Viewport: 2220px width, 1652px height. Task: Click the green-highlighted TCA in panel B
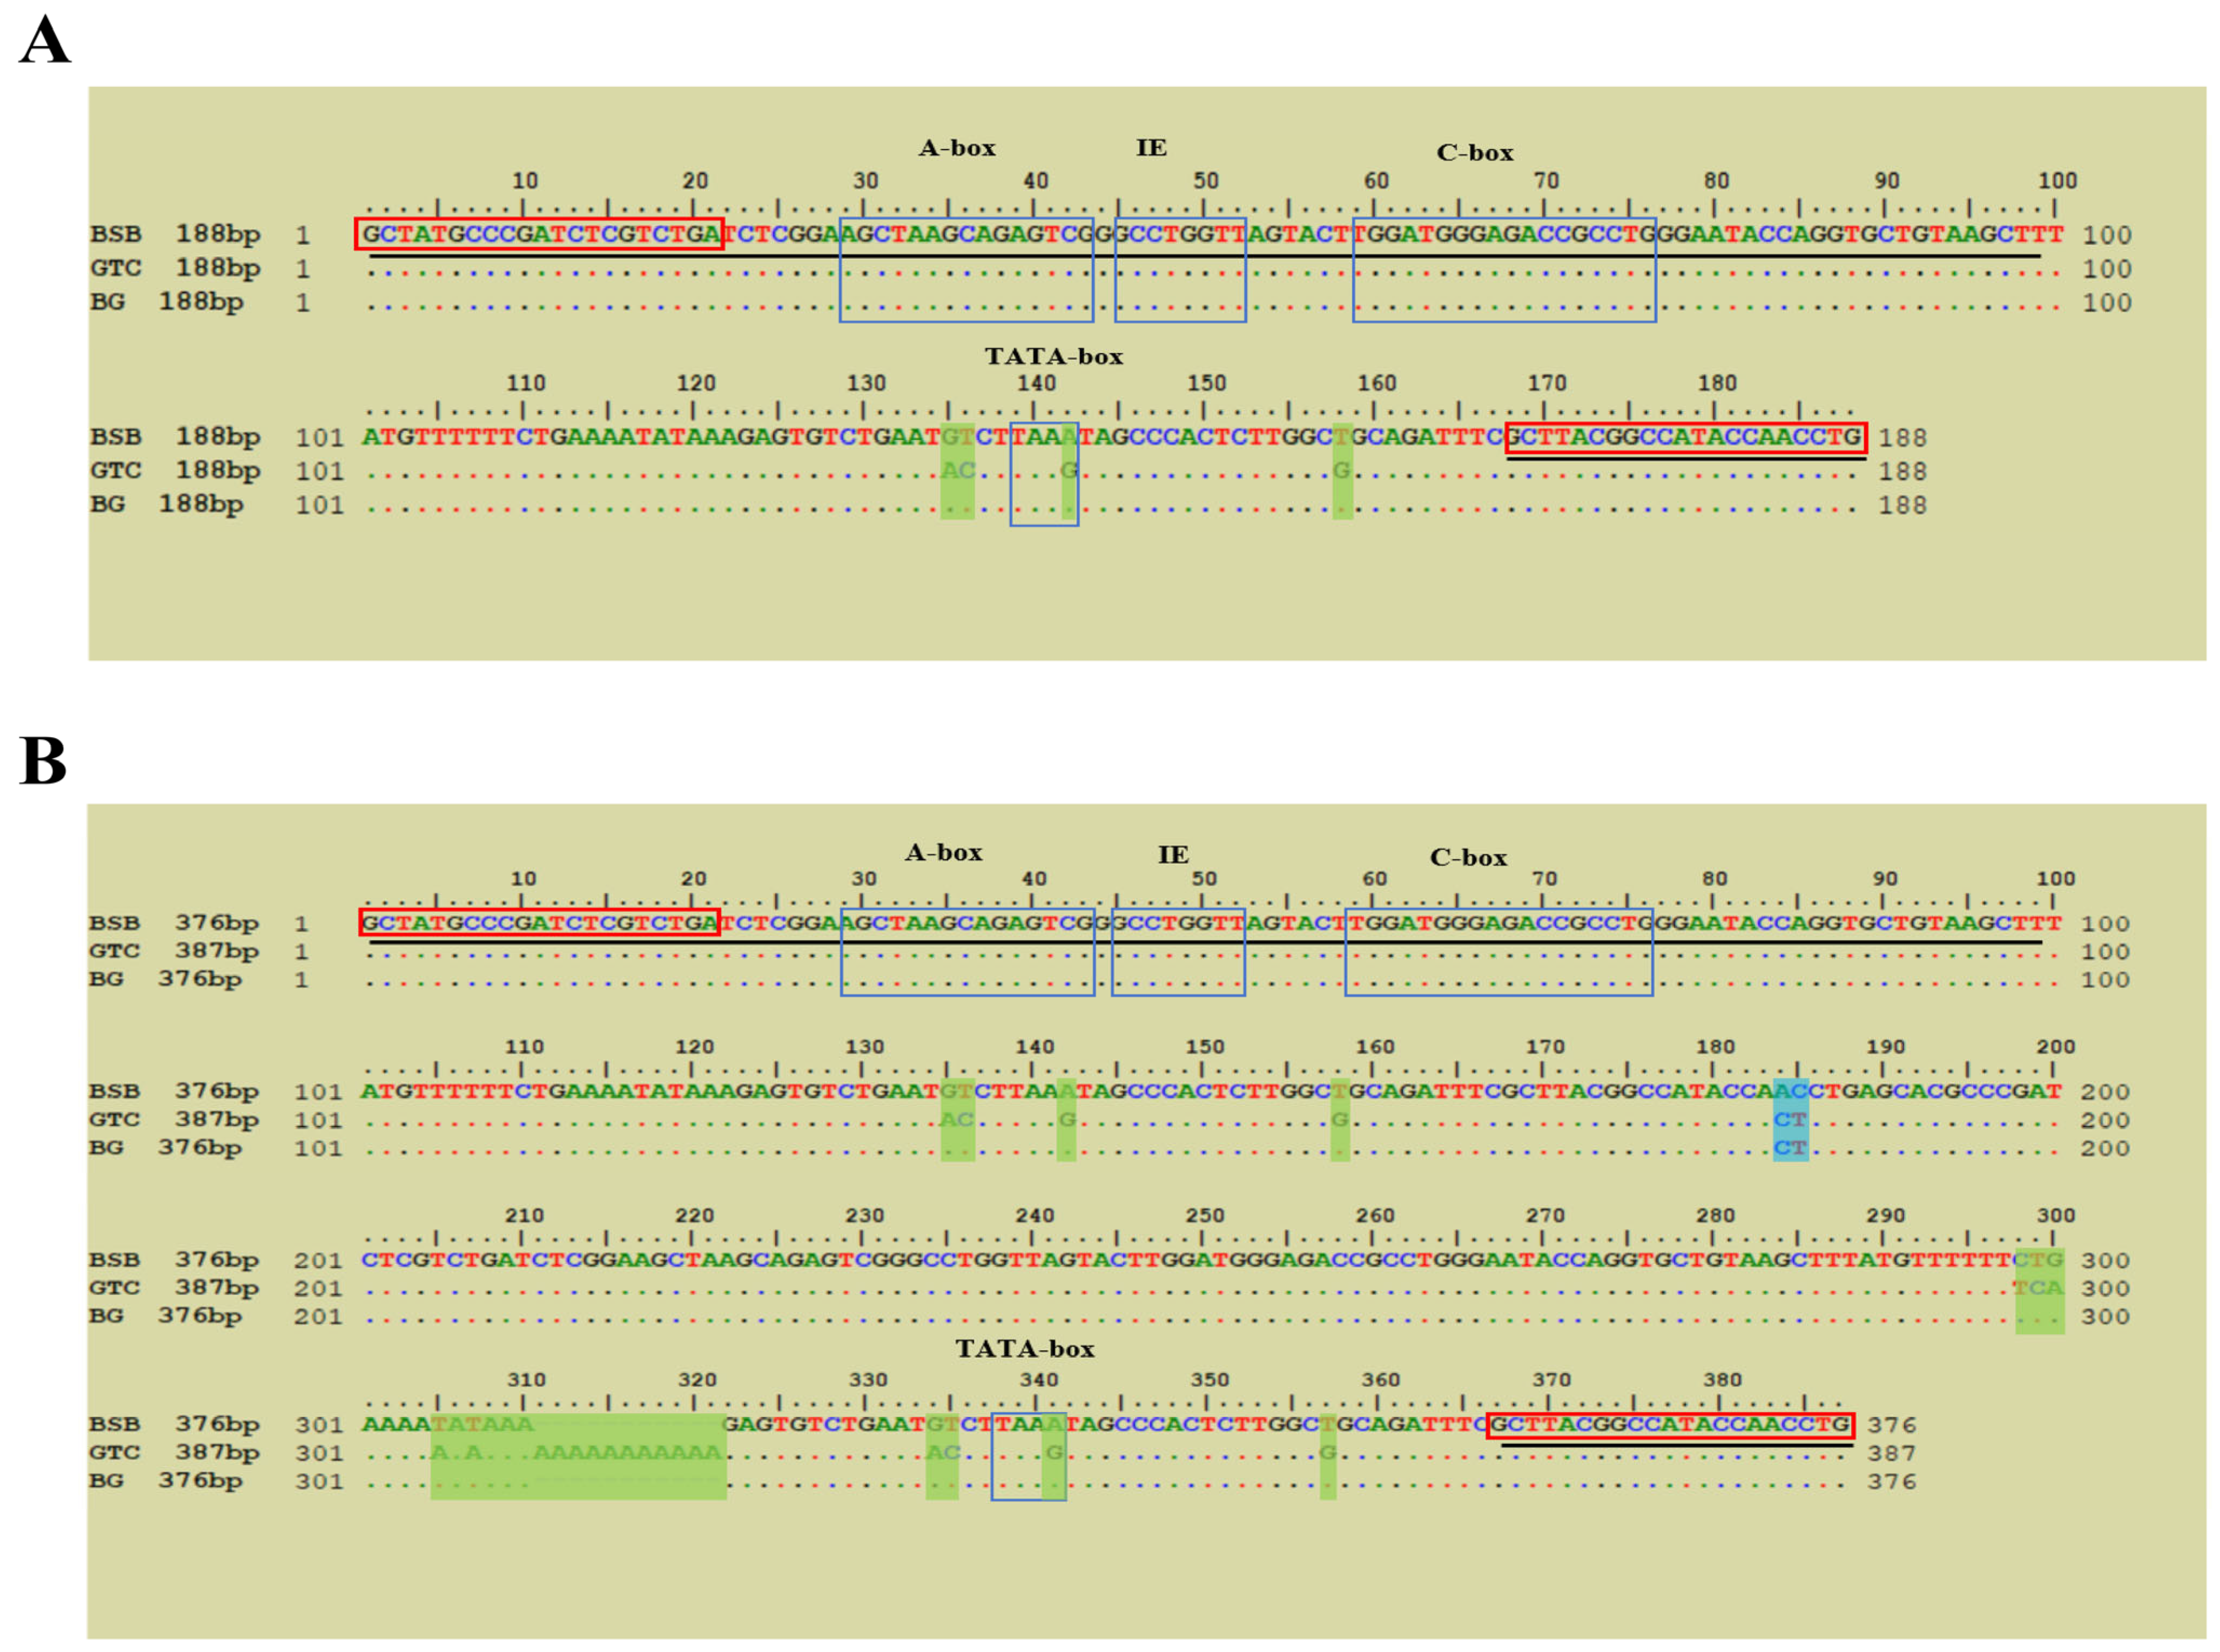coord(2038,1288)
